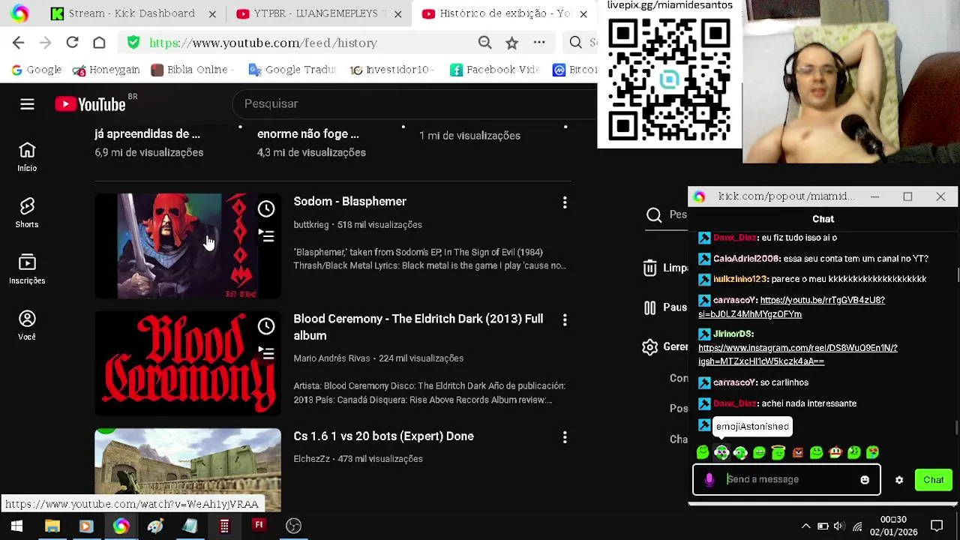Close the YTPBR tab
Viewport: 960px width, 540px height.
pyautogui.click(x=397, y=13)
